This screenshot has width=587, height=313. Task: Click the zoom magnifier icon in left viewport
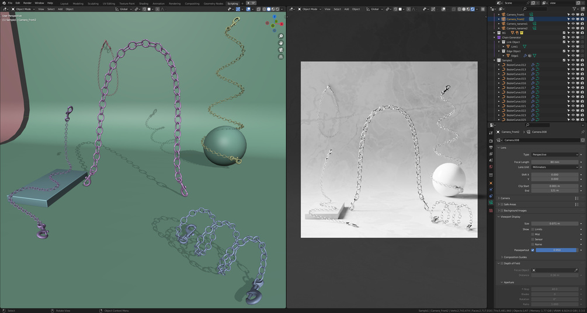(x=281, y=36)
